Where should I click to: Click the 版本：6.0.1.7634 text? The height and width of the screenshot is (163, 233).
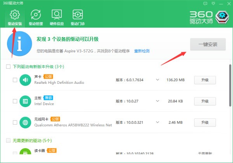click(130, 80)
